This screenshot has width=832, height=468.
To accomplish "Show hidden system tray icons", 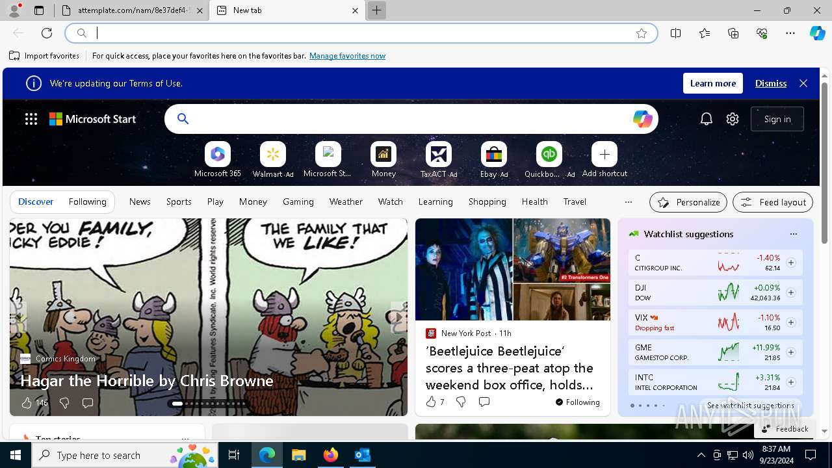I will [x=701, y=455].
